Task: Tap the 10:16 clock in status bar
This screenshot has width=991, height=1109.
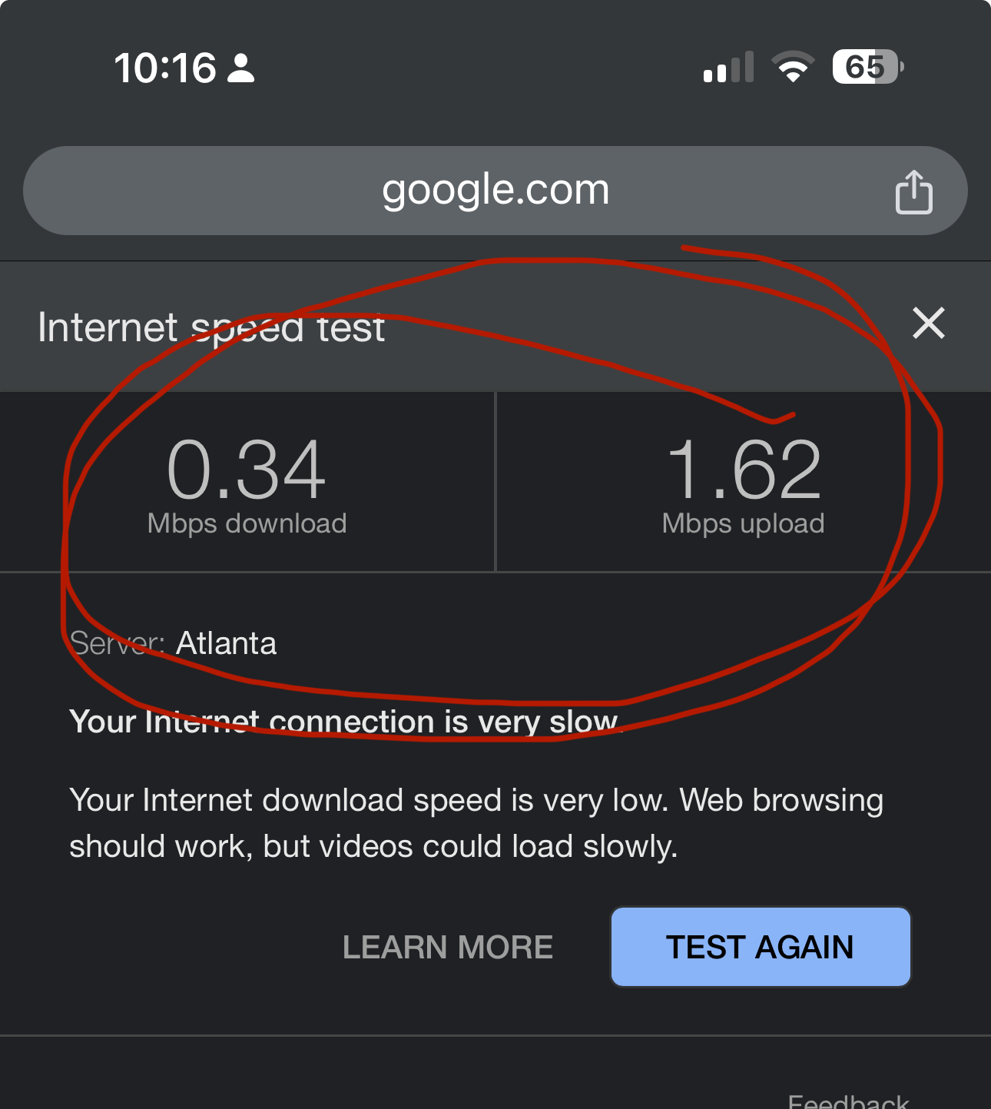Action: pyautogui.click(x=165, y=68)
